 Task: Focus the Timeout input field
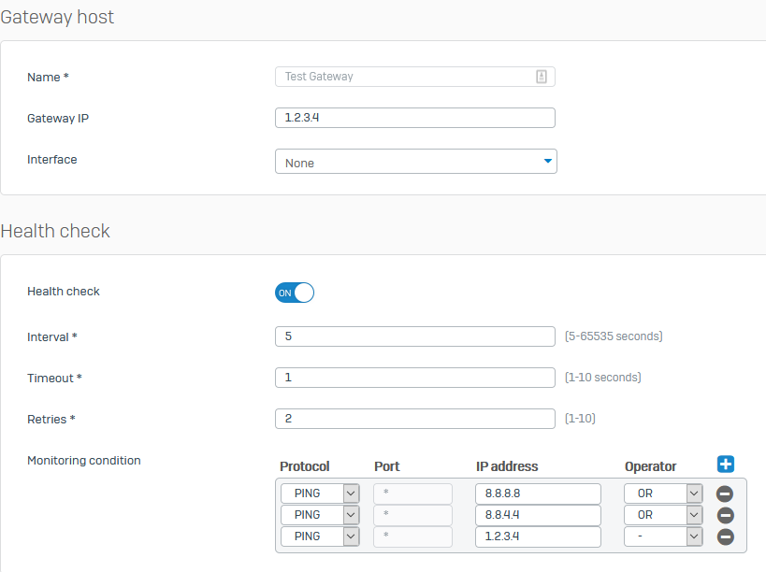tap(414, 378)
